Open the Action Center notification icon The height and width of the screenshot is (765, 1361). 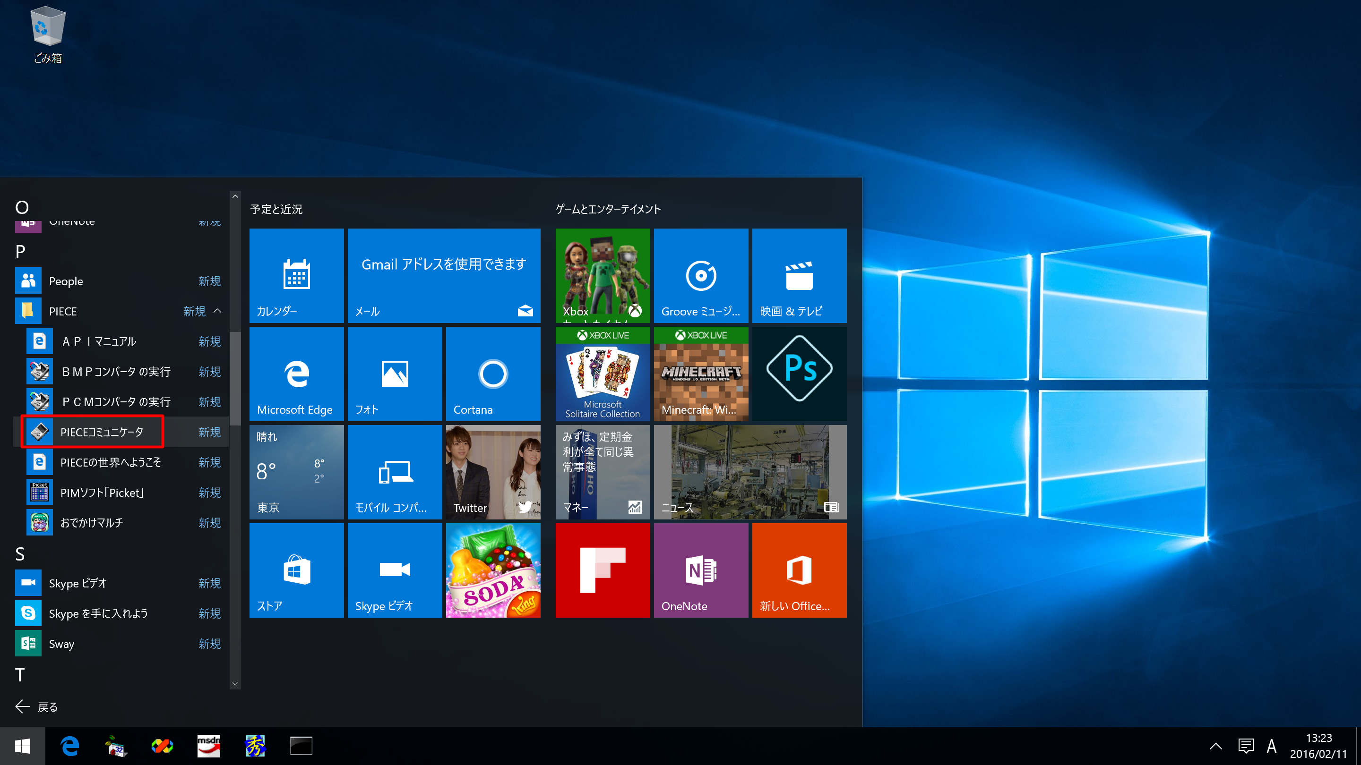tap(1246, 746)
